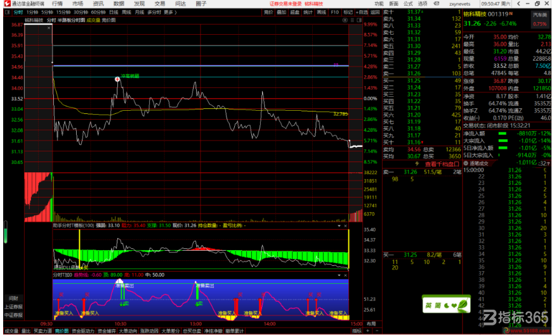Image resolution: width=554 pixels, height=335 pixels.
Task: Click the 布局 layout button
Action: (x=371, y=324)
